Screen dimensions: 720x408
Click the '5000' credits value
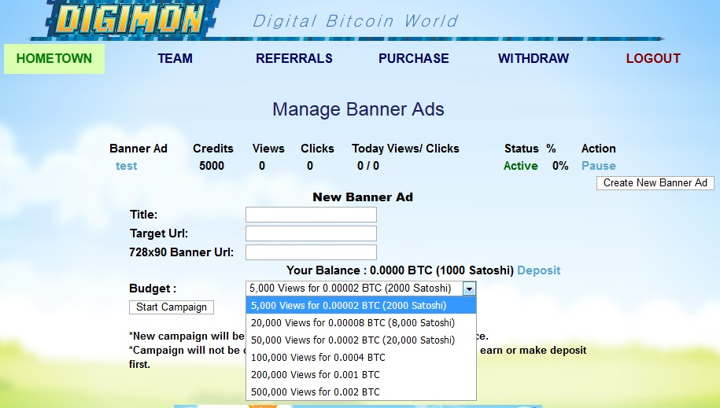pos(212,166)
